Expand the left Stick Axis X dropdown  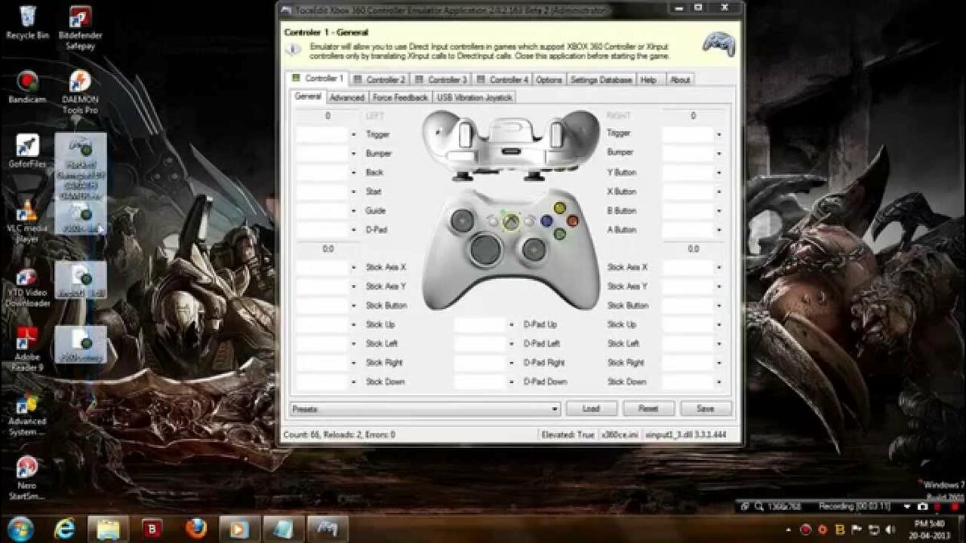tap(353, 268)
